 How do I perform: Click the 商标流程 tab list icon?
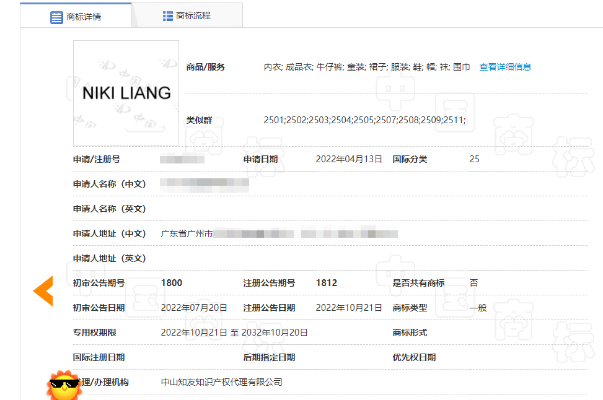168,15
